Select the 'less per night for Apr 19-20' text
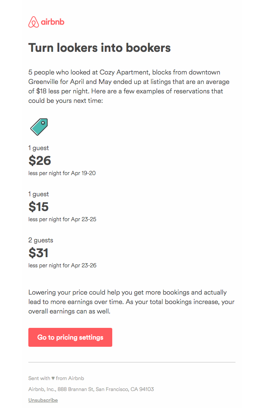257x419 pixels. [x=62, y=173]
